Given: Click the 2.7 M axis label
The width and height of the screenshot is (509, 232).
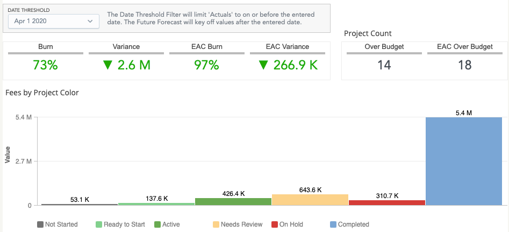Looking at the screenshot, I should [x=23, y=161].
